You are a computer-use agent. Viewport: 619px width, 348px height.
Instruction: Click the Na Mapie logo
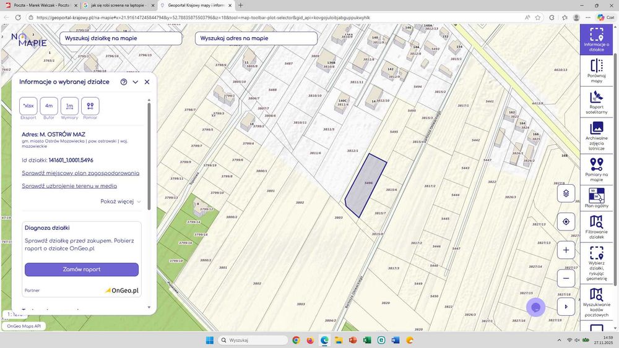[x=29, y=40]
